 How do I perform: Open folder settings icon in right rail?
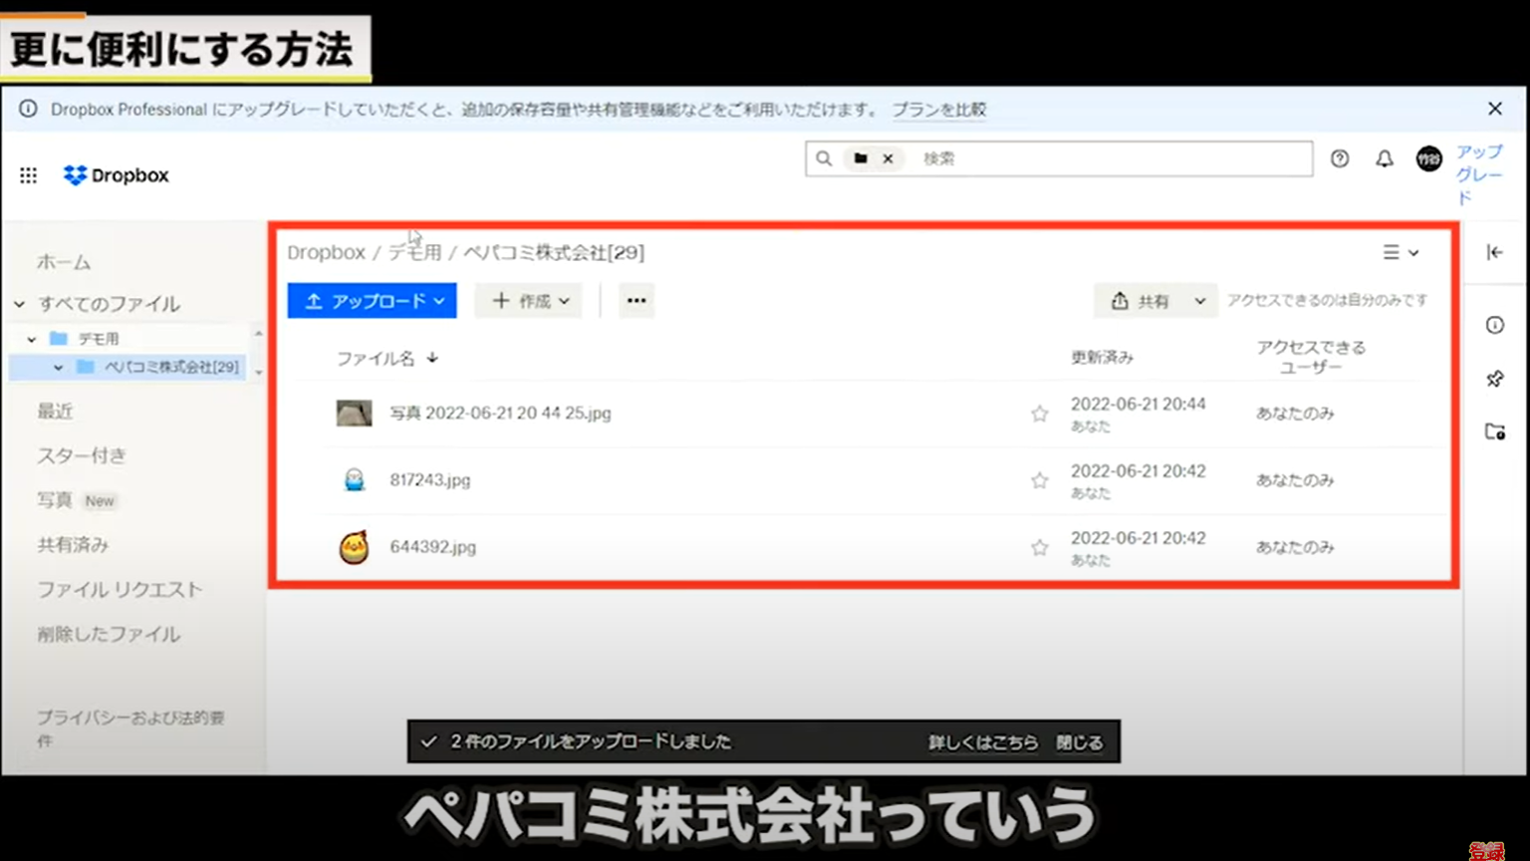click(x=1494, y=431)
